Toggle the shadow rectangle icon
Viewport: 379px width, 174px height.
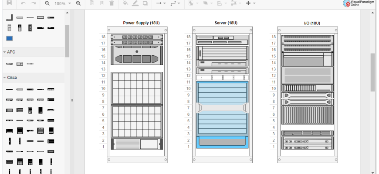(146, 3)
